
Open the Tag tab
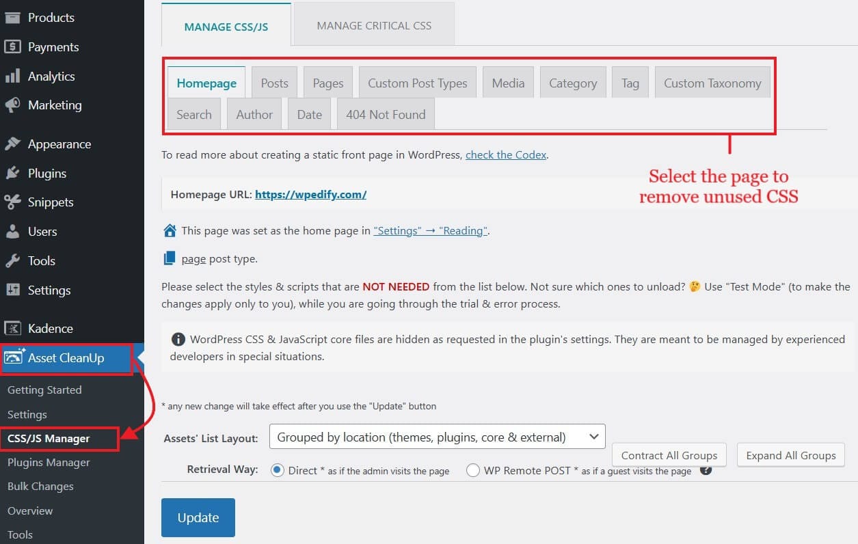click(x=630, y=83)
